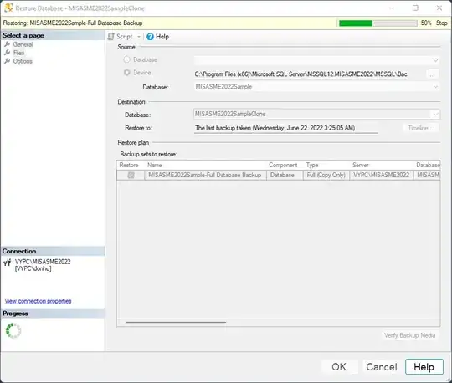Expand the destination MISASME2022SampleClone dropdown

[435, 114]
